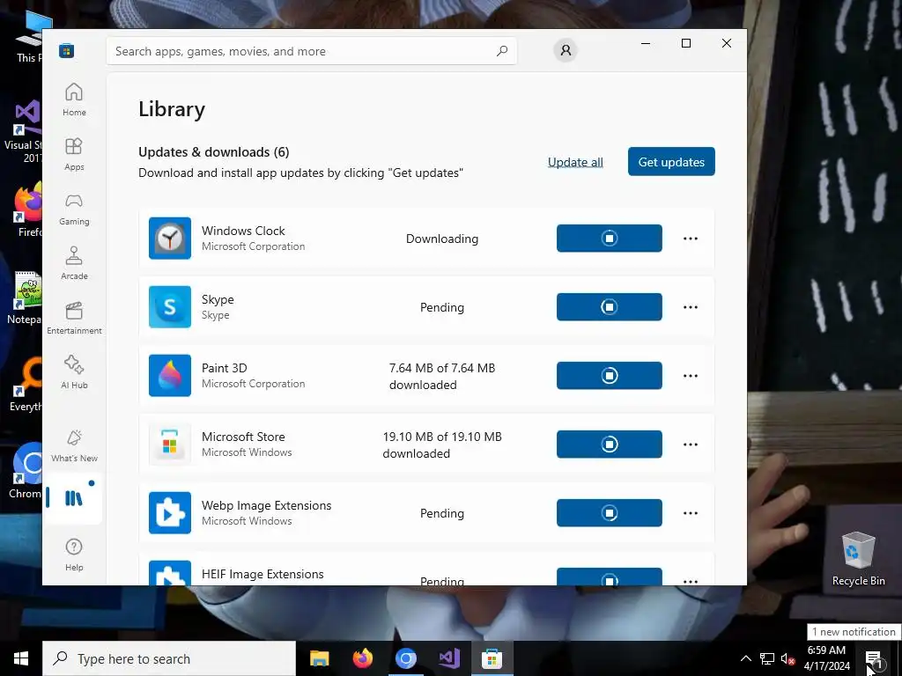The width and height of the screenshot is (902, 676).
Task: Click the Paint 3D app icon
Action: (170, 375)
